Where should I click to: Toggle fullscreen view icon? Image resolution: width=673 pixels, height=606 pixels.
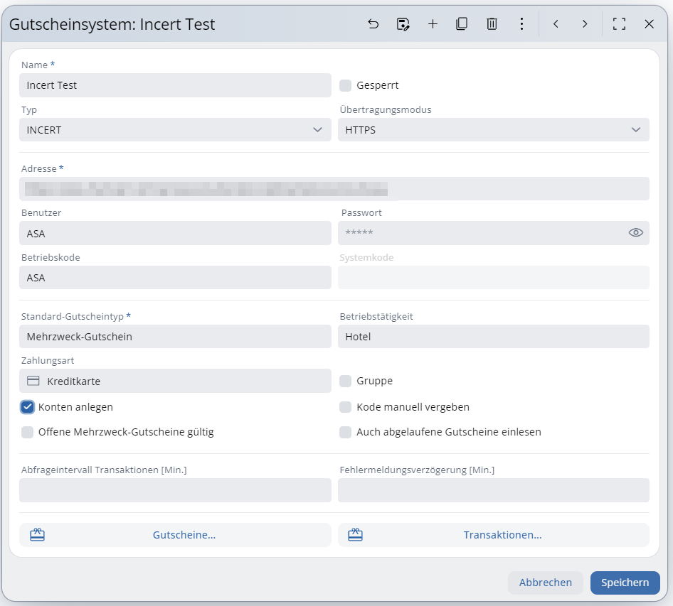619,24
